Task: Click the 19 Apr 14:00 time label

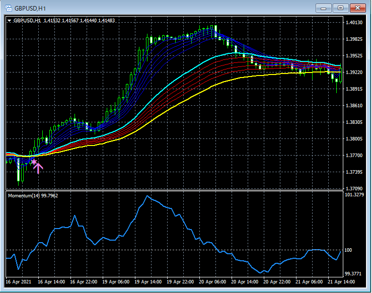Action: tap(148, 282)
